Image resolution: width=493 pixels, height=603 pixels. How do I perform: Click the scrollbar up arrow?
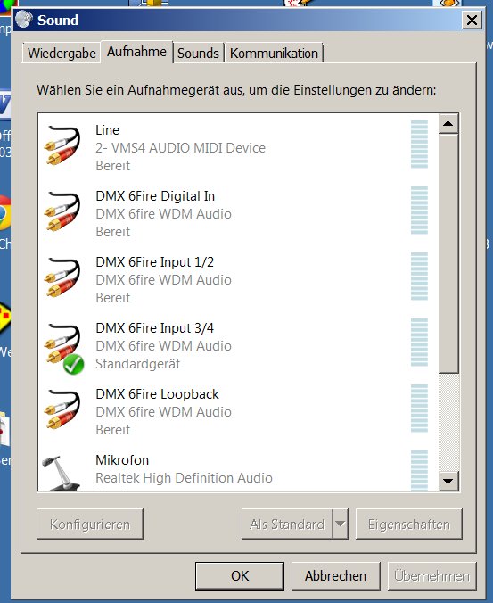(448, 123)
